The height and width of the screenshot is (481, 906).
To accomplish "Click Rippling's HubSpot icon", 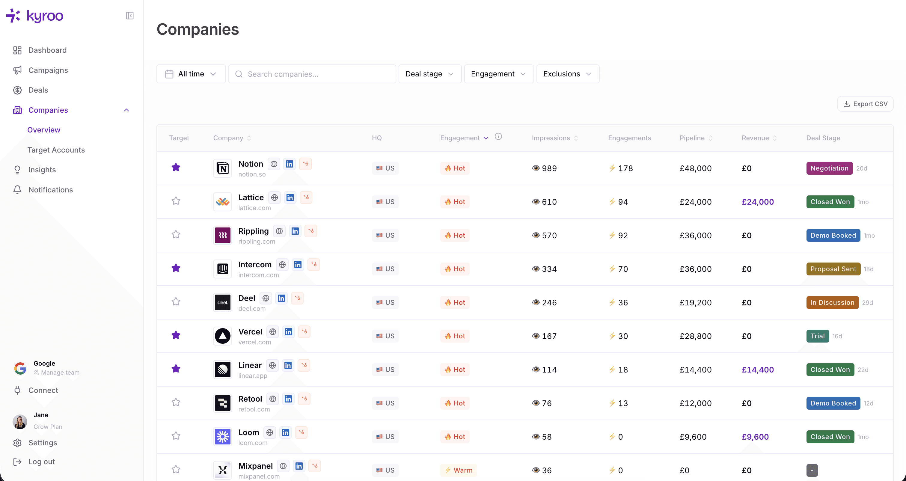I will click(x=311, y=231).
